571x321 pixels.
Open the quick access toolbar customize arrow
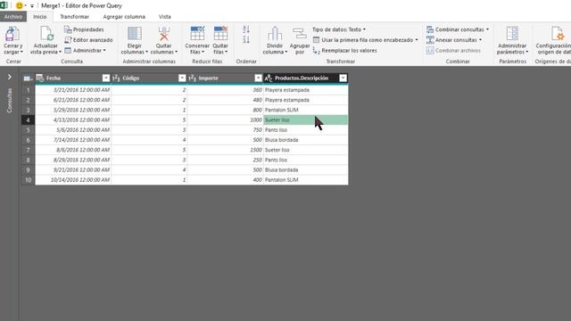coord(32,6)
